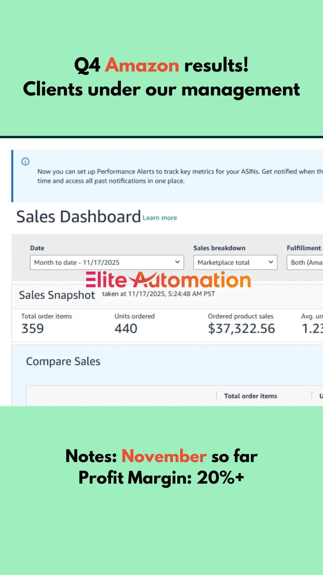
Task: Click the Compare Sales section heading
Action: [63, 361]
